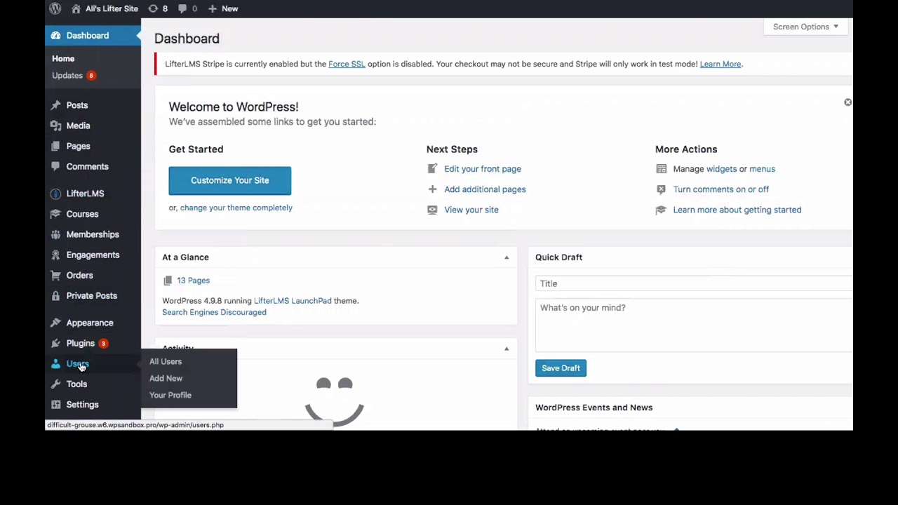Viewport: 898px width, 505px height.
Task: Click the plus icon next to New
Action: pyautogui.click(x=213, y=8)
